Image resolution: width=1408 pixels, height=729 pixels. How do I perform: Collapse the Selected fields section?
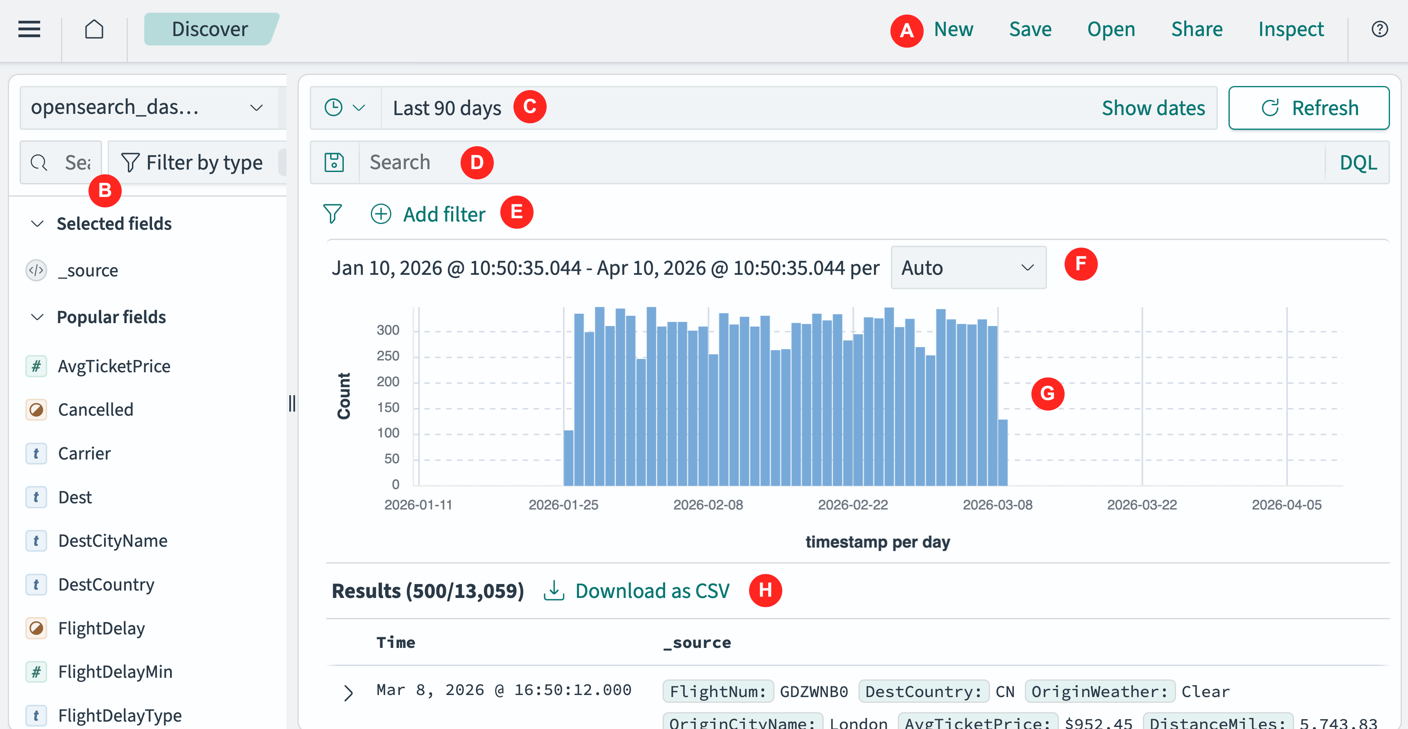37,224
